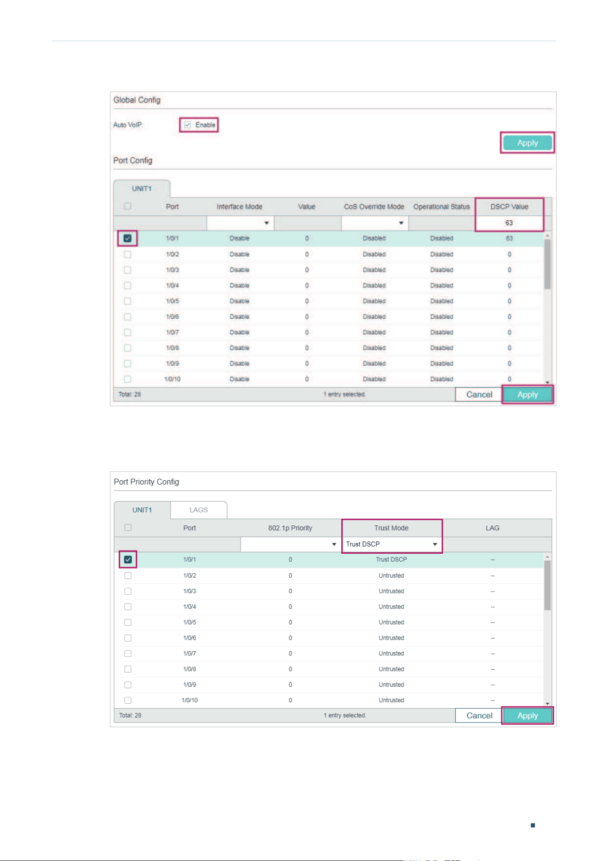Check port 1/0/6 in Port Config table
Screen dimensions: 609x861
pyautogui.click(x=127, y=316)
